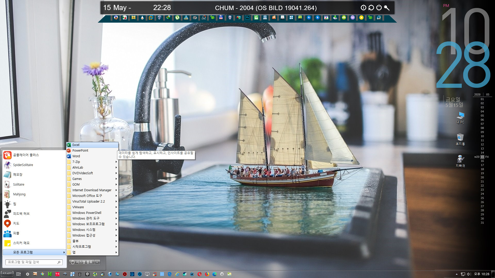
Task: Launch Internet Explorer from the taskbar
Action: tap(177, 274)
